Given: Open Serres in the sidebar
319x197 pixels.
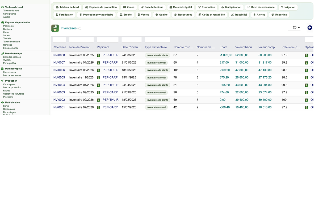Looking at the screenshot, I should click(6, 36).
